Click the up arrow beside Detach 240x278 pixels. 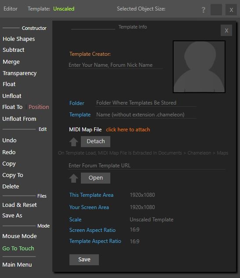73,142
